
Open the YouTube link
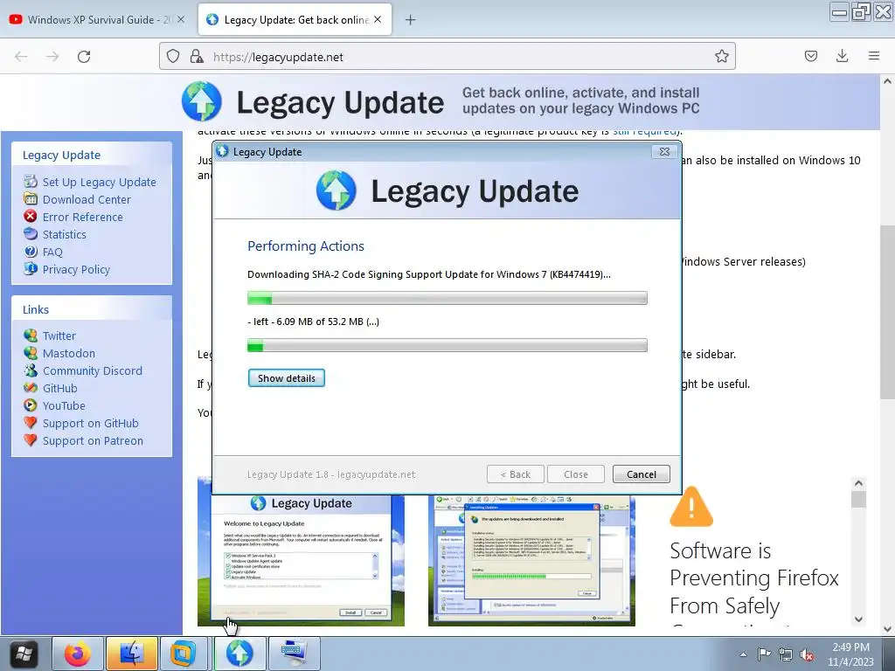[64, 406]
